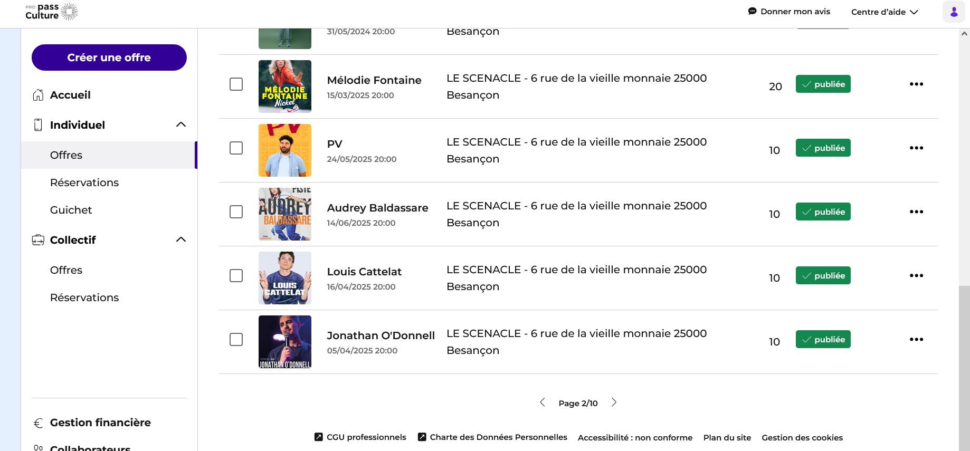Collapse the Individuel section

pos(180,125)
